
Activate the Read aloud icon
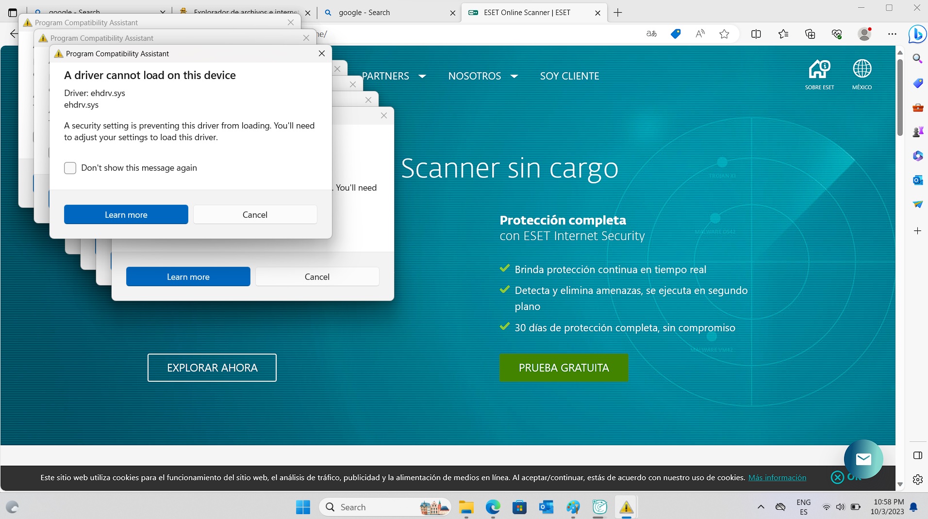click(700, 34)
